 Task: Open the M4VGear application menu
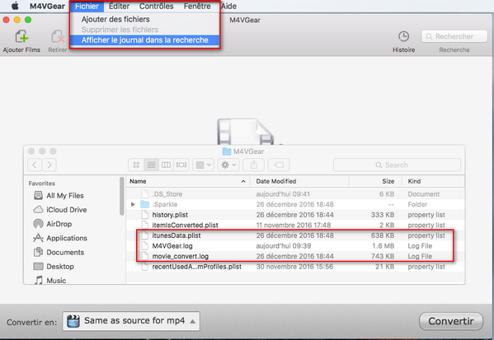[x=47, y=6]
